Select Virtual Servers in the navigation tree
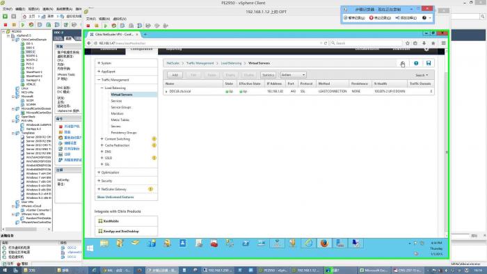 [122, 95]
